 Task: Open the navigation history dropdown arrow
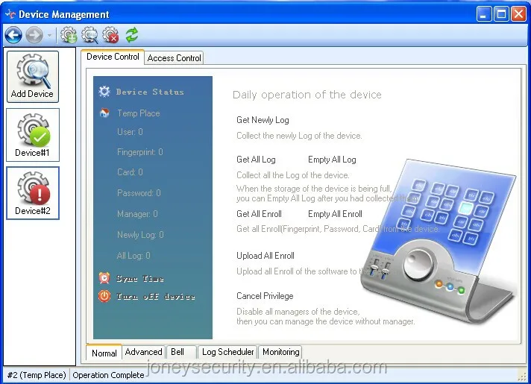(x=50, y=35)
